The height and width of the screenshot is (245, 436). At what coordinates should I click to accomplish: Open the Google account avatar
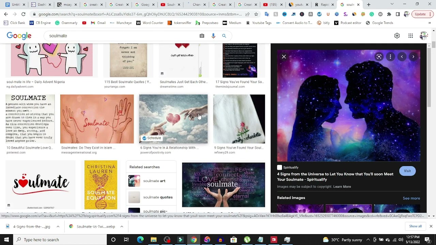(x=424, y=36)
